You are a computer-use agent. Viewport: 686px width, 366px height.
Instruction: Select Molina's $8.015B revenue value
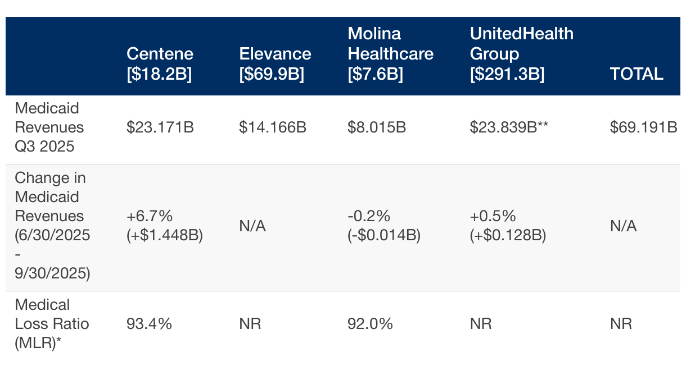pyautogui.click(x=377, y=127)
